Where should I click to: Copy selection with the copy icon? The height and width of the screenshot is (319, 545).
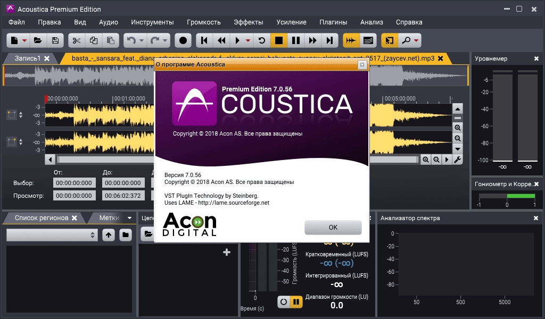(94, 40)
